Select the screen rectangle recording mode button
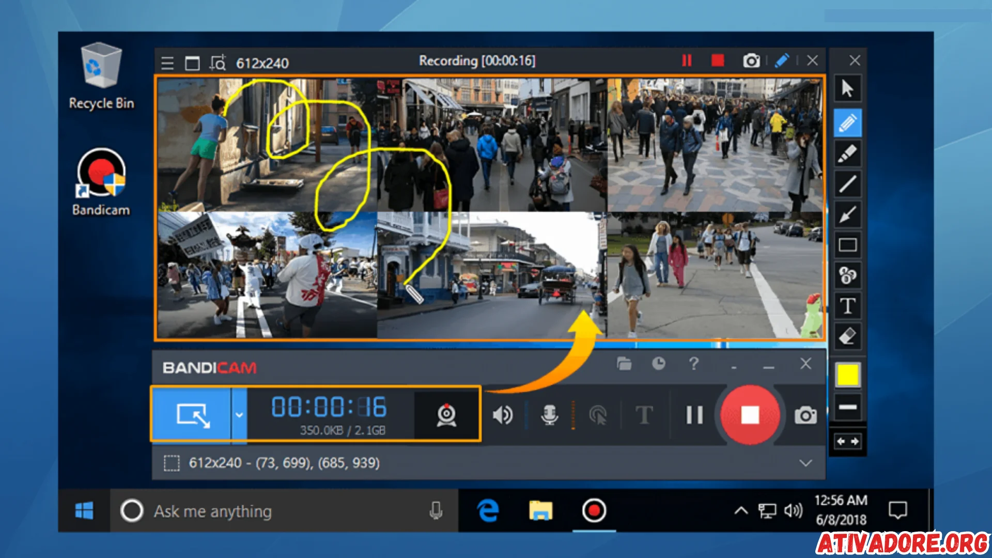This screenshot has height=558, width=992. click(192, 414)
